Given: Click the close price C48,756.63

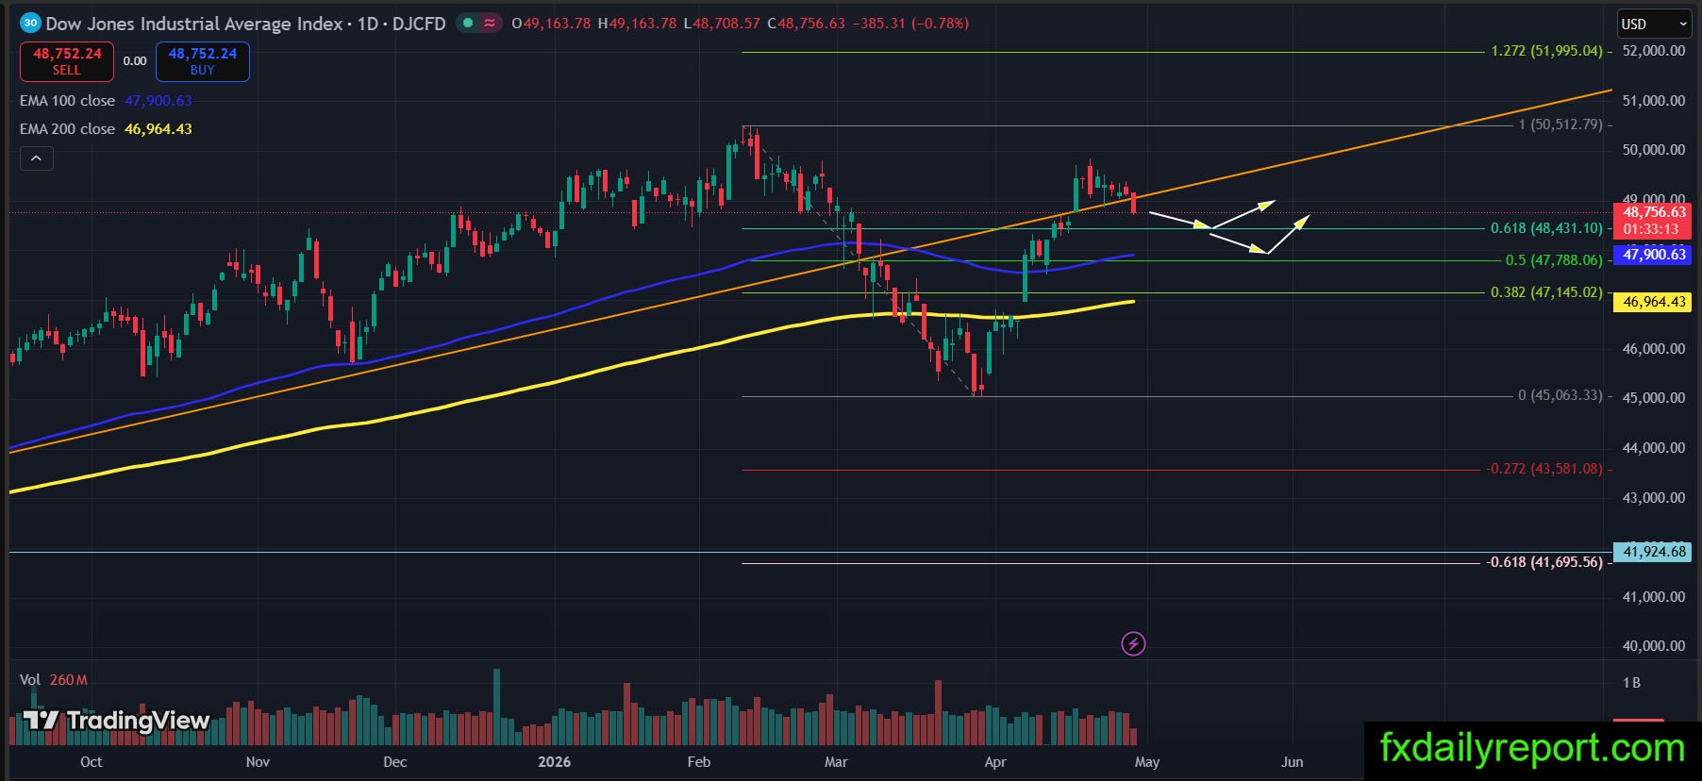Looking at the screenshot, I should coord(806,23).
